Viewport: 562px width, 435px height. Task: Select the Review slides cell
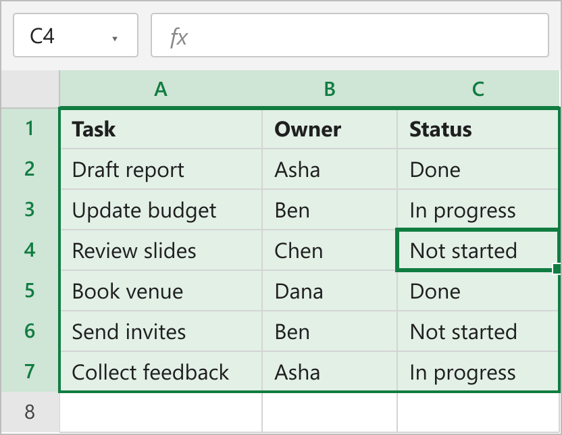click(x=161, y=250)
